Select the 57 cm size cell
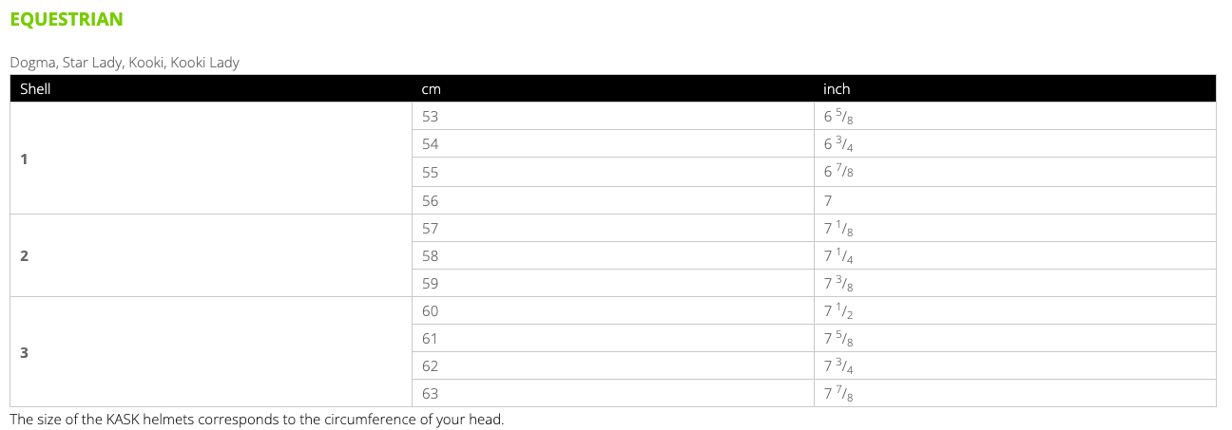Screen dimensions: 1232x430 (x=431, y=228)
